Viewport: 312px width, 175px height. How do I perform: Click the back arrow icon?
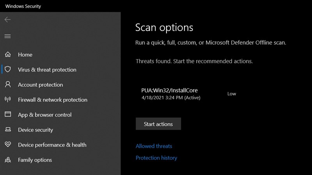click(7, 20)
